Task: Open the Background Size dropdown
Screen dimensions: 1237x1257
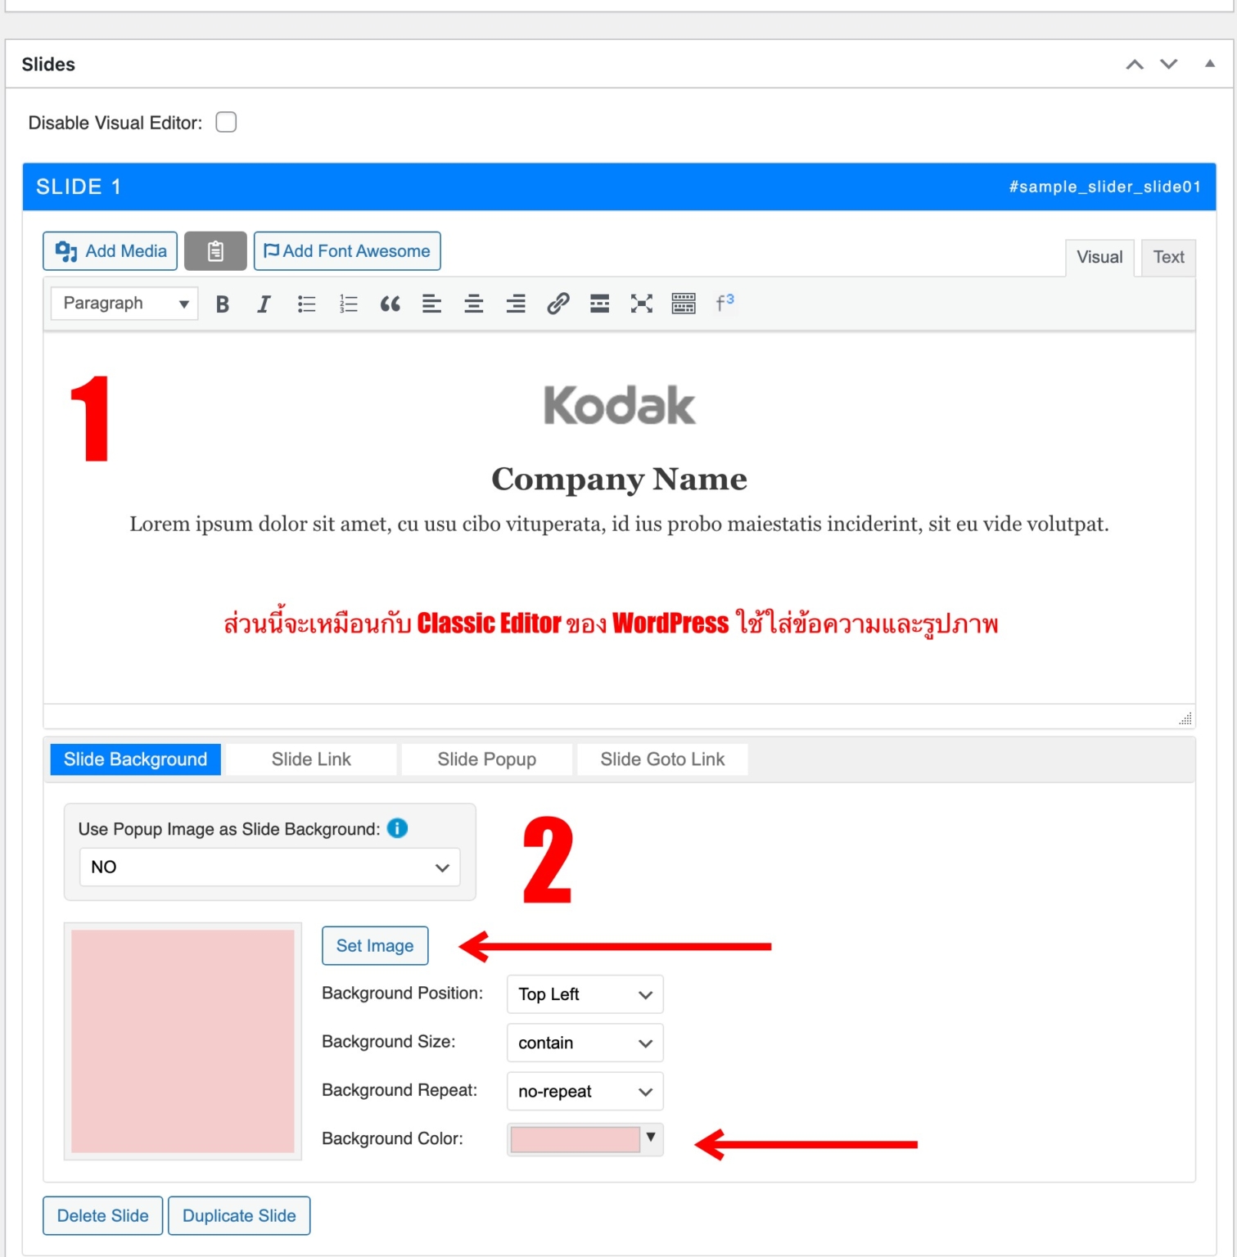Action: coord(585,1043)
